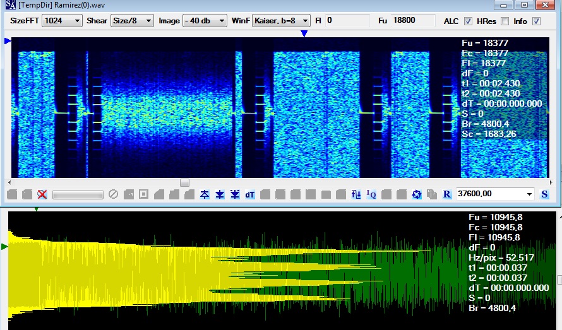Image resolution: width=562 pixels, height=330 pixels.
Task: Click the marker icon with upward arrow on line
Action: [x=205, y=194]
